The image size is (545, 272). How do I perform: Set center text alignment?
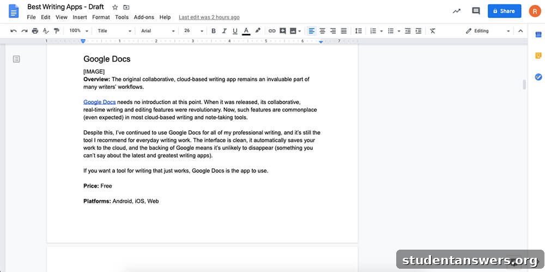coord(323,31)
